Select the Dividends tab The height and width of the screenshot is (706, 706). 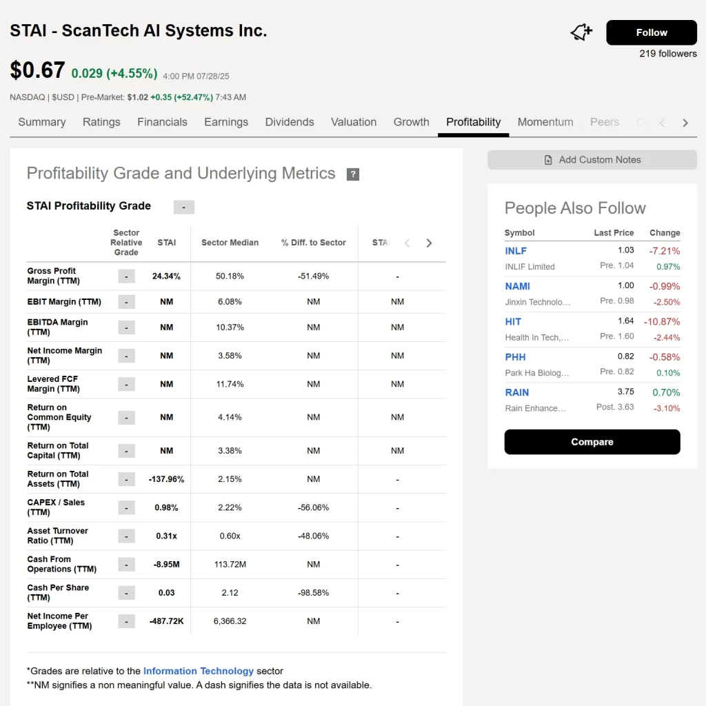click(290, 122)
